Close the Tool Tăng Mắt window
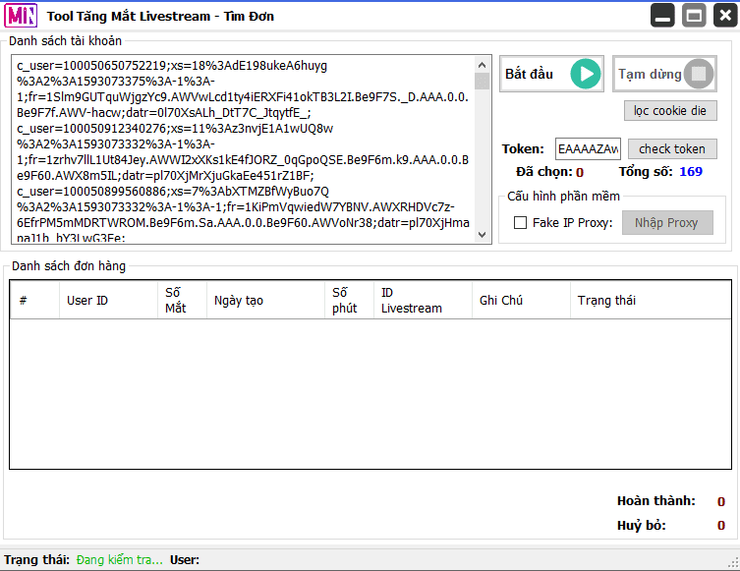This screenshot has width=740, height=571. coord(723,16)
